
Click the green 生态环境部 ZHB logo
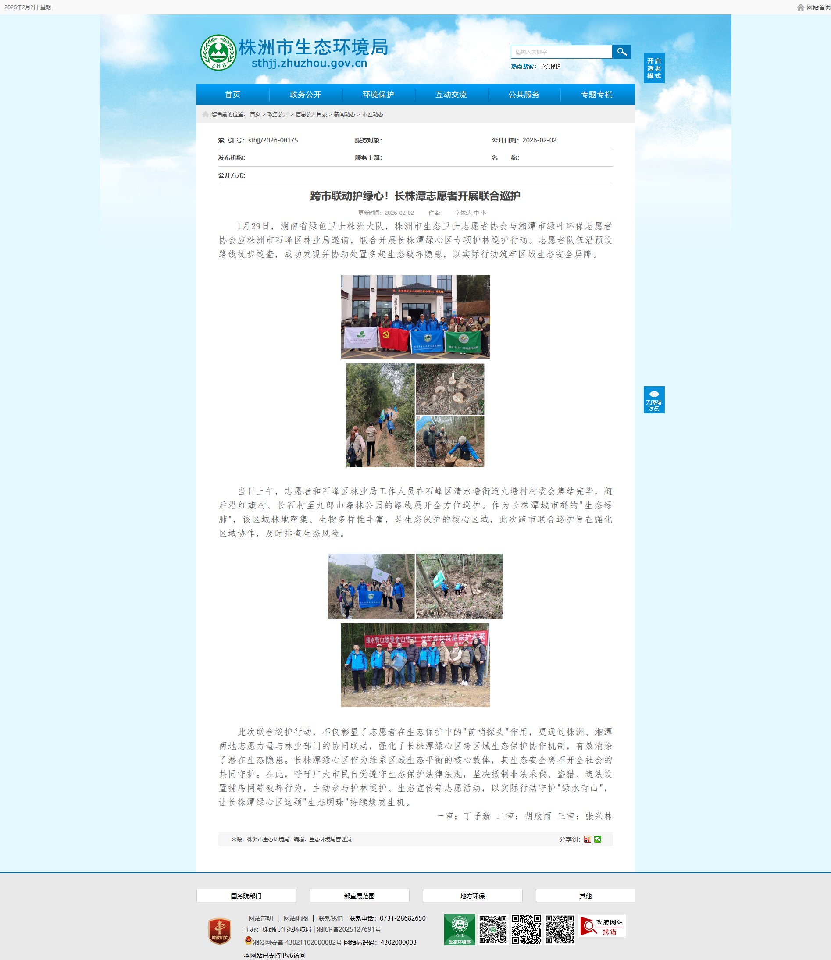459,929
